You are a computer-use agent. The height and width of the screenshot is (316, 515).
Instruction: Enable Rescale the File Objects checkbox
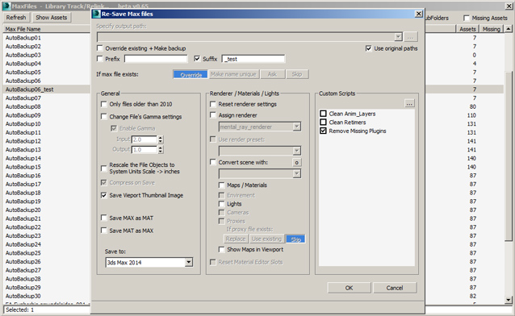104,168
